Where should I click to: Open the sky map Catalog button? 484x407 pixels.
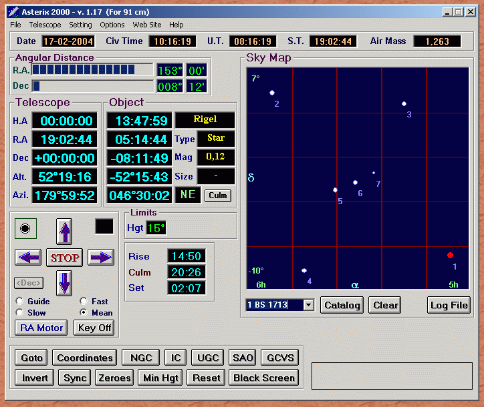pos(342,305)
